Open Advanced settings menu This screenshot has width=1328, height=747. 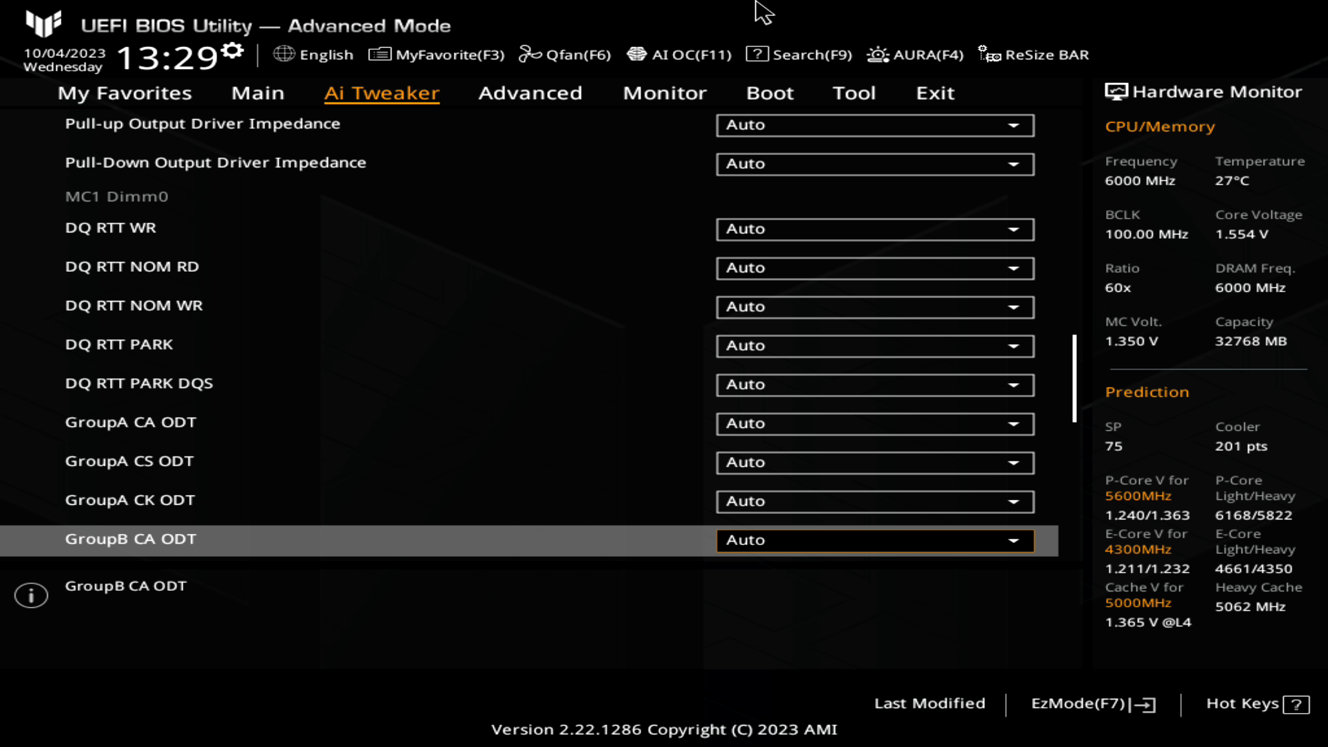[x=530, y=92]
